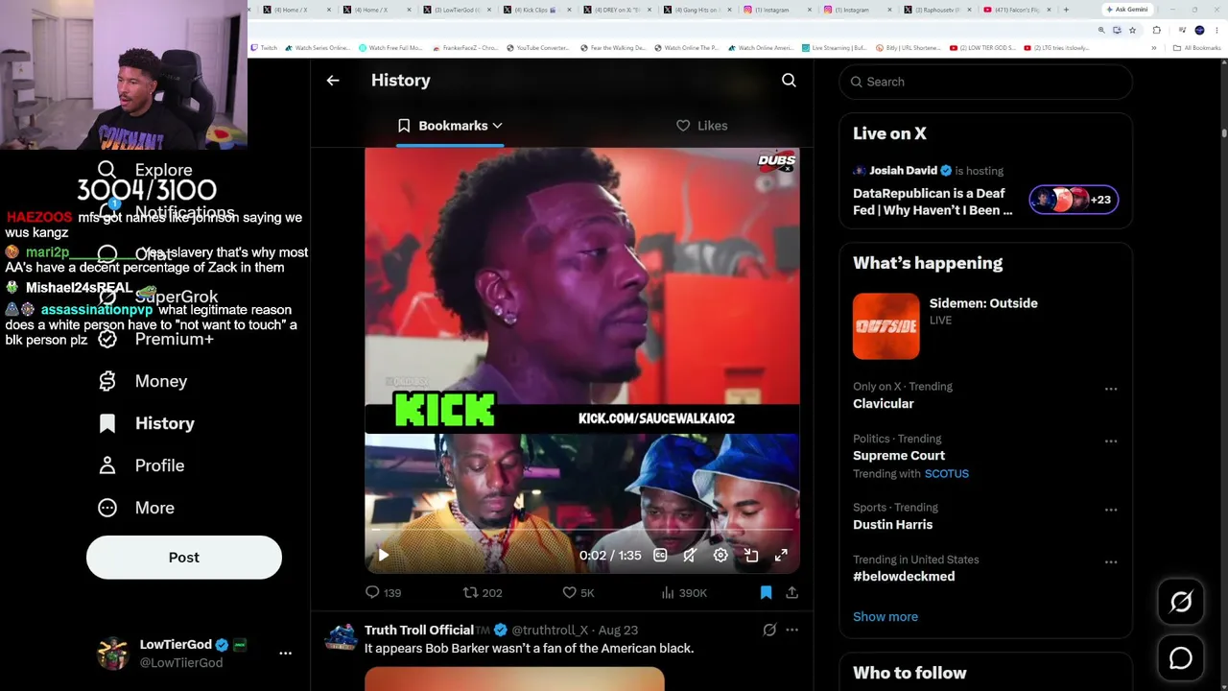The width and height of the screenshot is (1228, 691).
Task: Open the browser extensions puzzle icon
Action: (1155, 30)
